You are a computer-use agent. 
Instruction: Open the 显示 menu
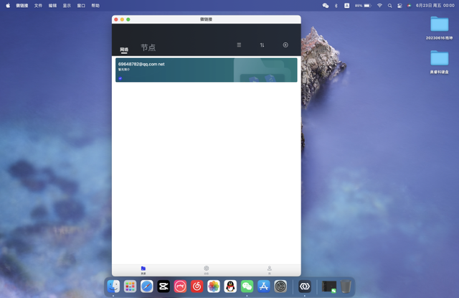67,6
